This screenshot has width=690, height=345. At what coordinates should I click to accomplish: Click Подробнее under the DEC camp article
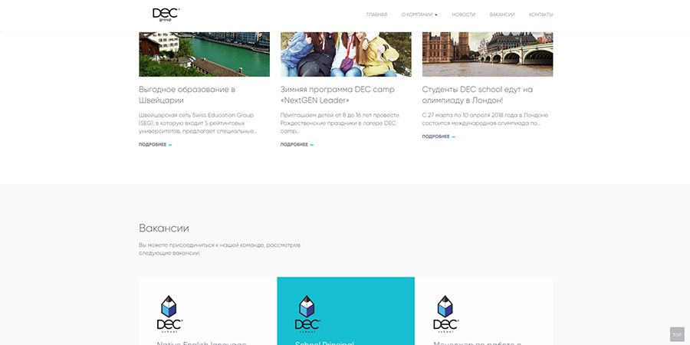coord(297,144)
